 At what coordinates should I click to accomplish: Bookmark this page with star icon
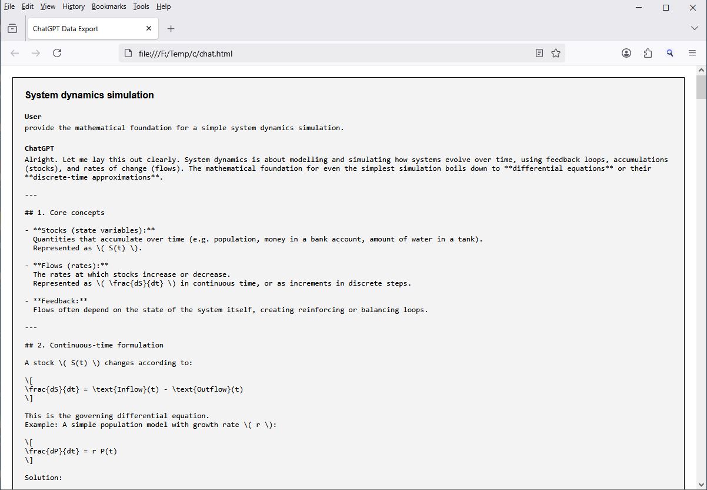(556, 53)
